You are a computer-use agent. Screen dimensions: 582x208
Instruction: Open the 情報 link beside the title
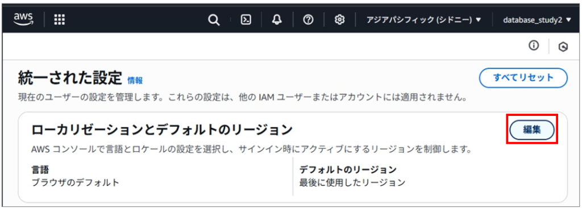(x=135, y=80)
